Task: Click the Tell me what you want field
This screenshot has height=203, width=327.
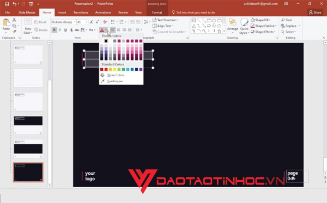Action: [196, 13]
